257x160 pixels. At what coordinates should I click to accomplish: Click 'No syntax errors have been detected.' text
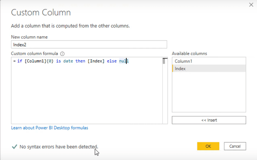[x=59, y=147]
